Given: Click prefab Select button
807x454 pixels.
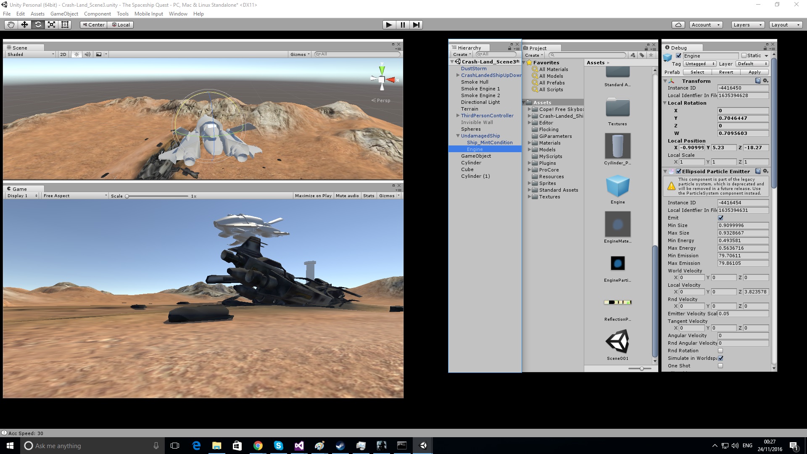Looking at the screenshot, I should coord(697,72).
